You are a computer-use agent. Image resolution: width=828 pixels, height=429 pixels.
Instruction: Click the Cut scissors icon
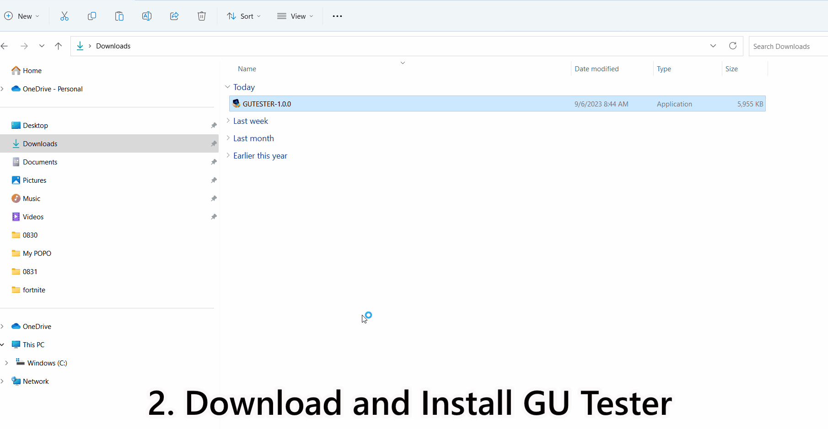point(65,16)
